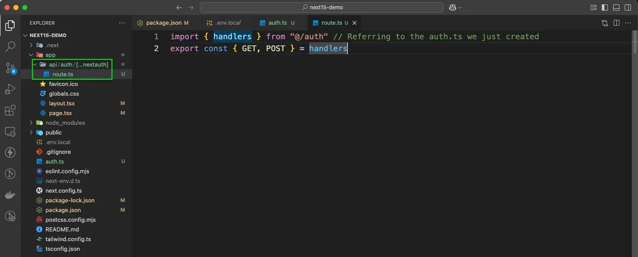Click the "@/auth" import string in line 1
638x257 pixels.
[x=309, y=36]
